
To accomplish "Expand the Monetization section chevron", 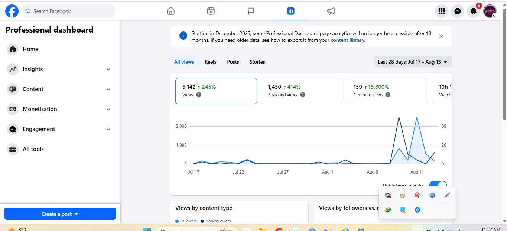I will tap(108, 109).
